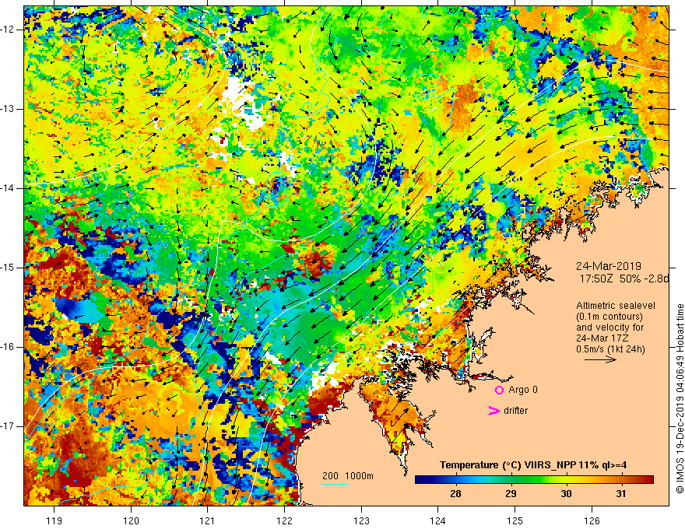
Task: Click the dark red 31°C end of color bar
Action: (648, 480)
